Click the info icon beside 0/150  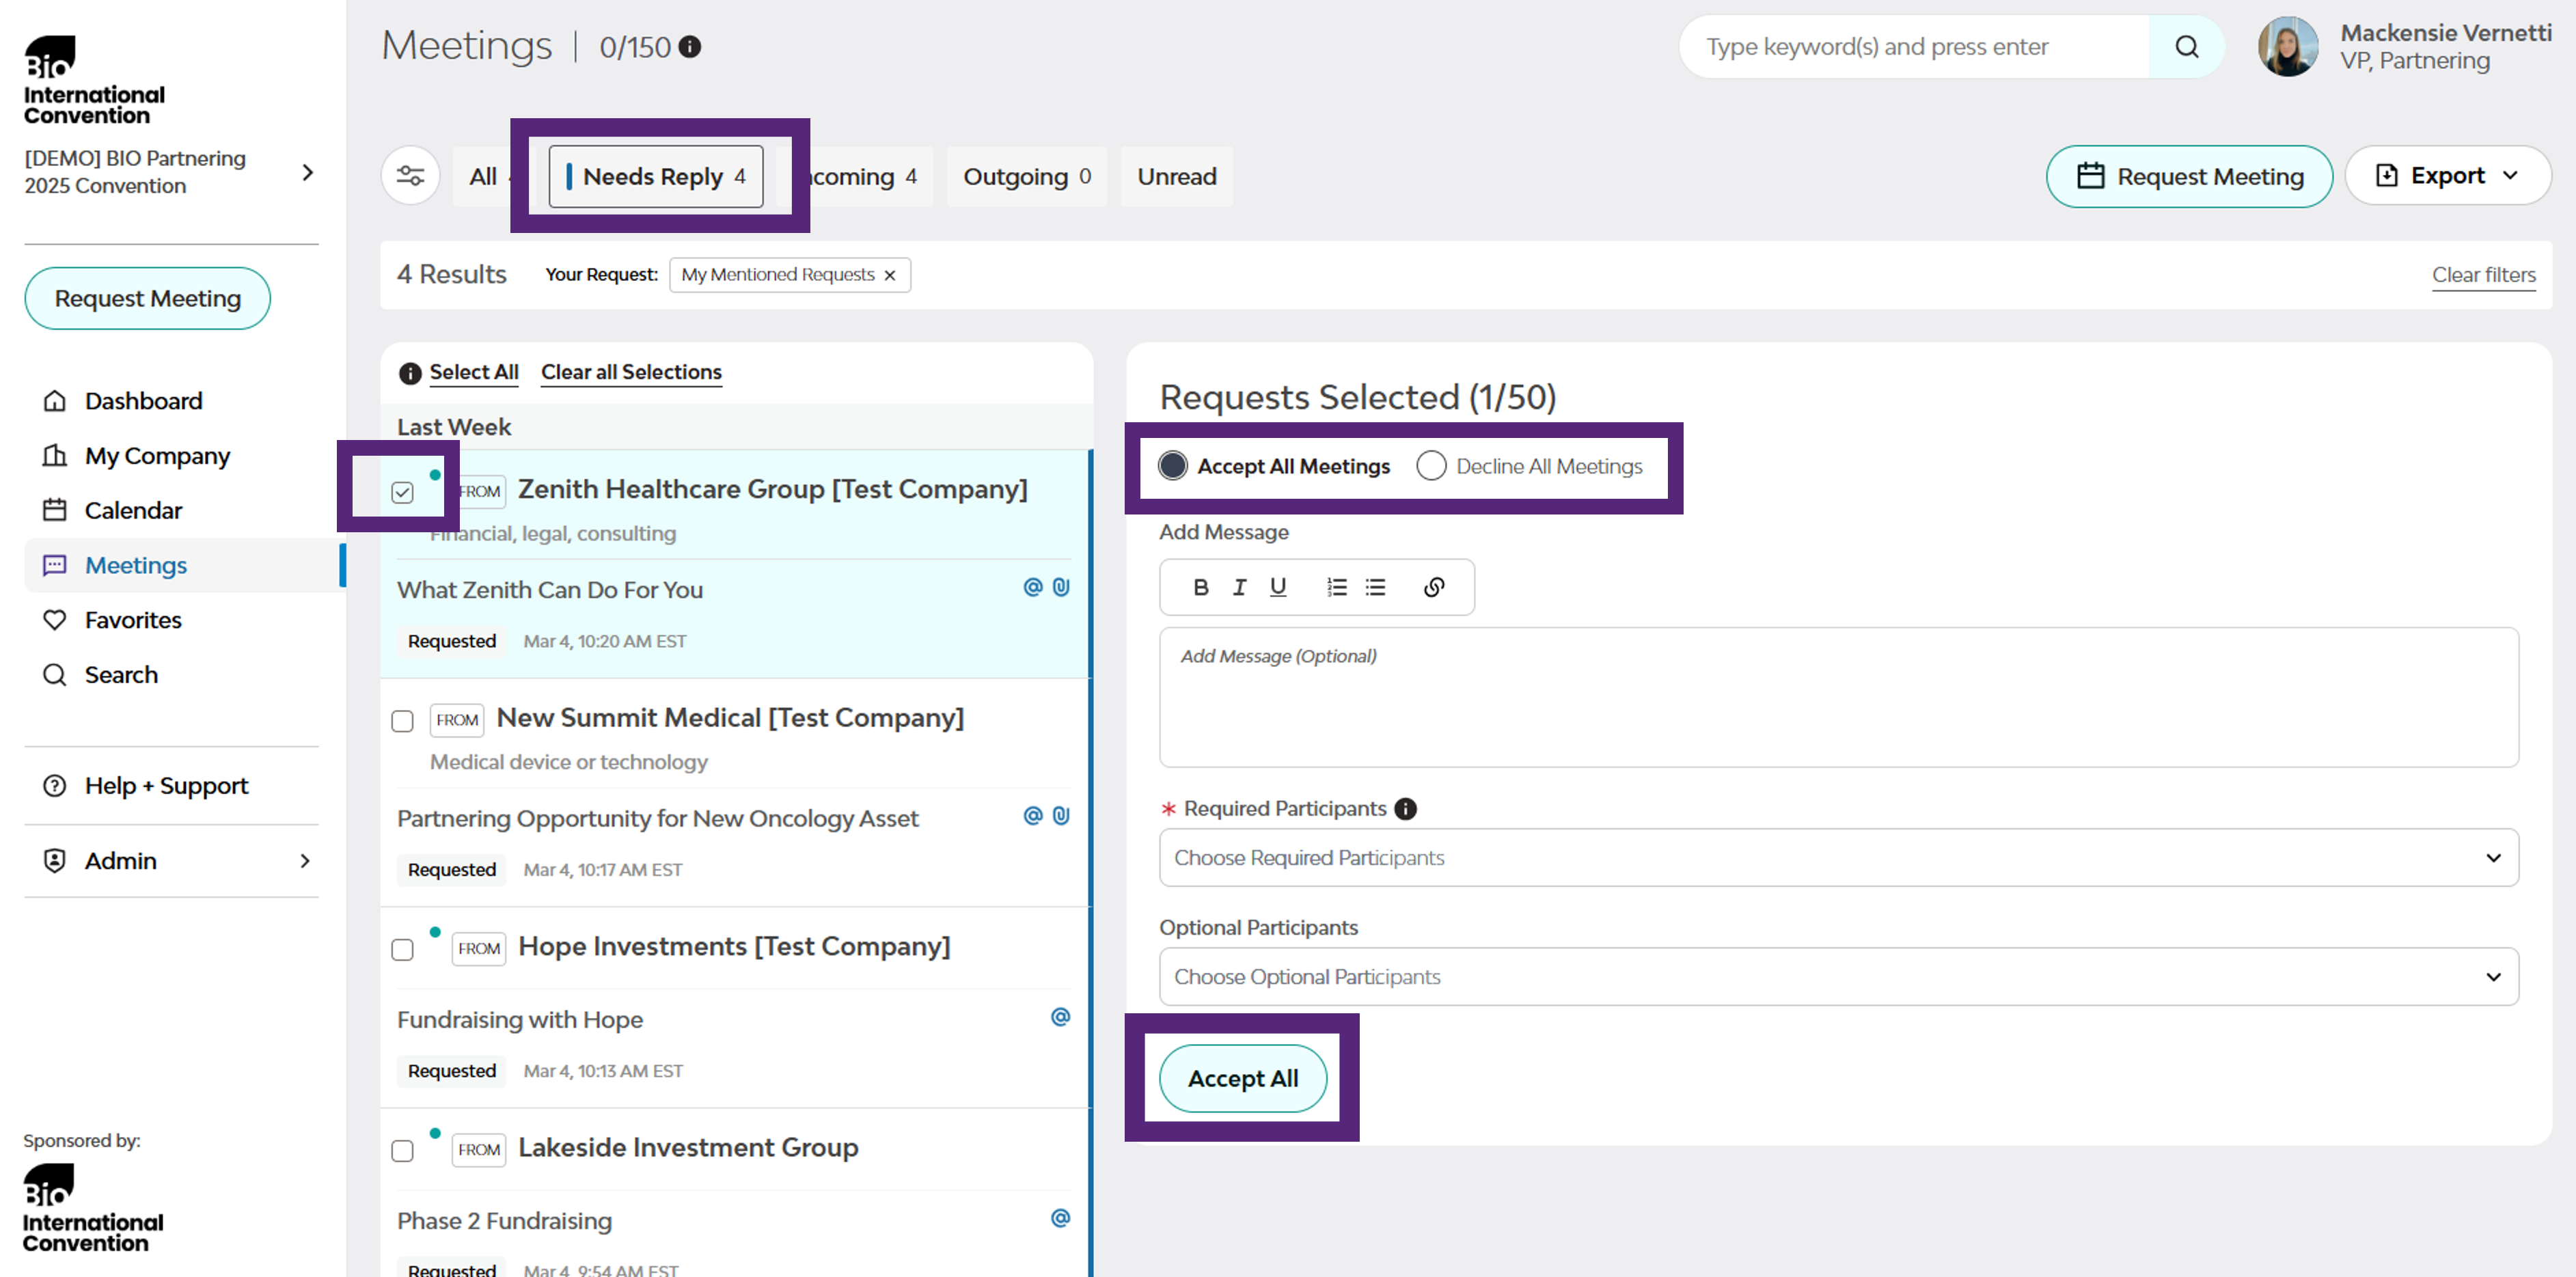click(x=690, y=47)
